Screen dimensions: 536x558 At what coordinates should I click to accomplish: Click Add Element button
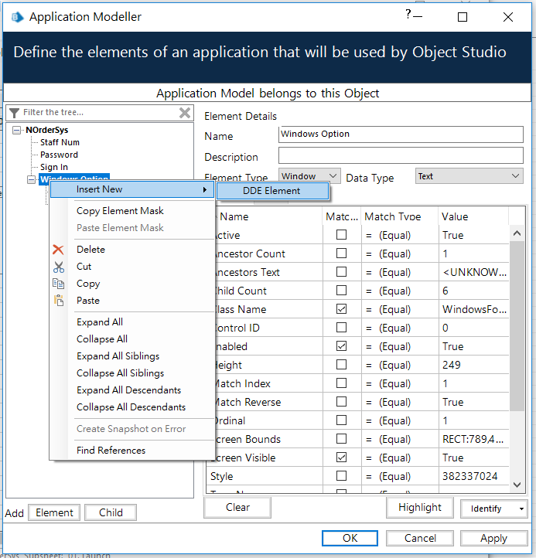click(54, 513)
